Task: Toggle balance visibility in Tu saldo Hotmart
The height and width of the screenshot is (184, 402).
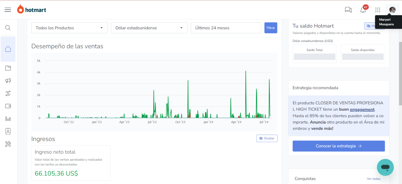Action: click(374, 26)
